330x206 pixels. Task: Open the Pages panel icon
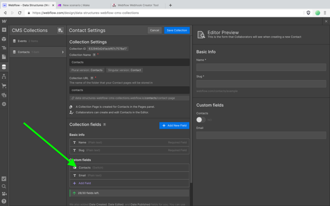click(x=4, y=57)
